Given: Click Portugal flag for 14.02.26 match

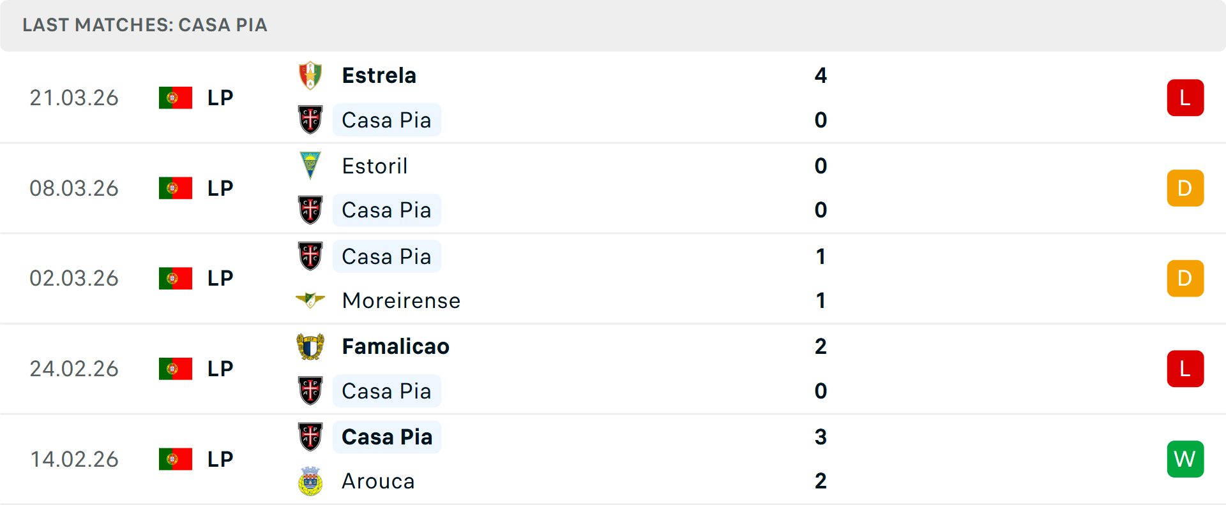Looking at the screenshot, I should (x=176, y=459).
